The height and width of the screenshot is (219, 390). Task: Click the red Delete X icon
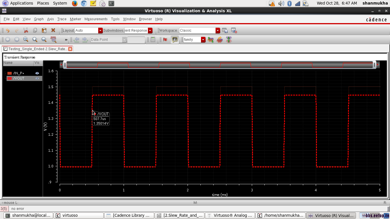coord(53,31)
